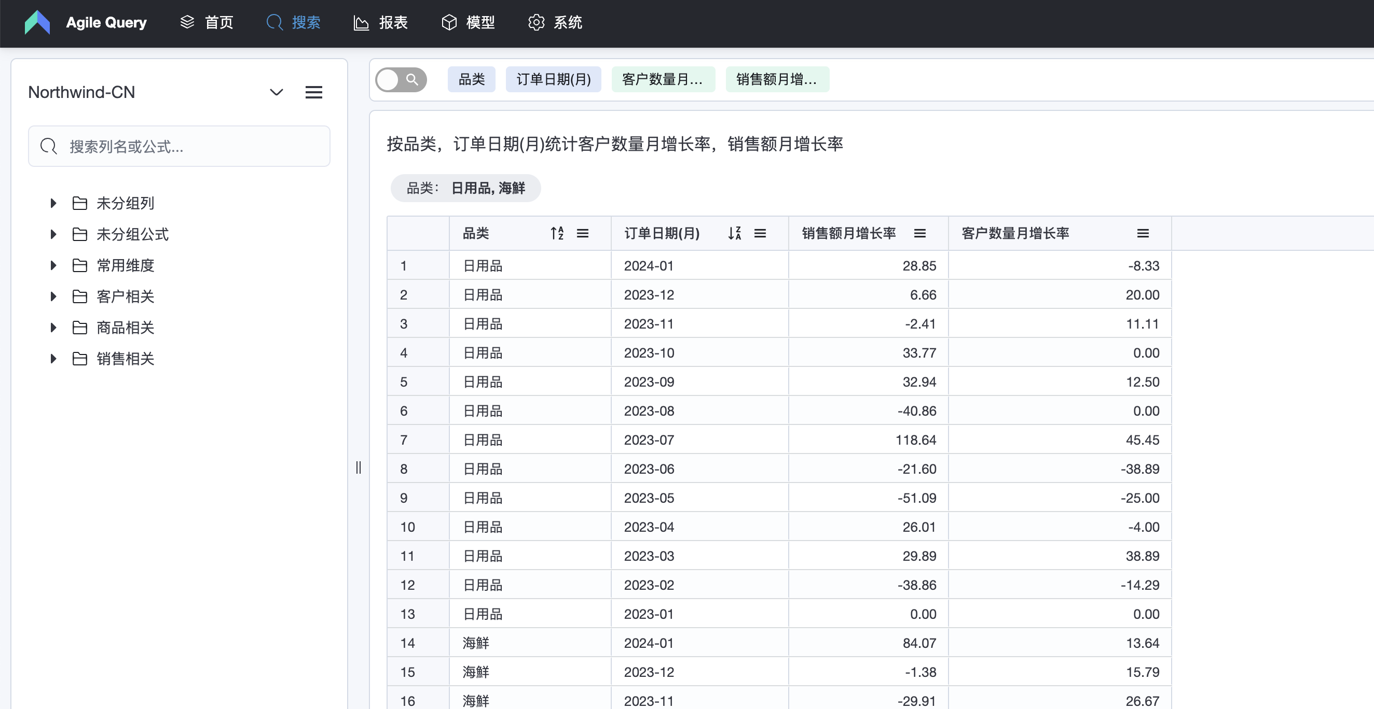
Task: Open the 系统 system menu
Action: pyautogui.click(x=555, y=22)
